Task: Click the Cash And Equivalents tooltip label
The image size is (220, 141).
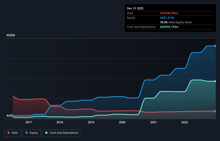Action: coord(141,27)
